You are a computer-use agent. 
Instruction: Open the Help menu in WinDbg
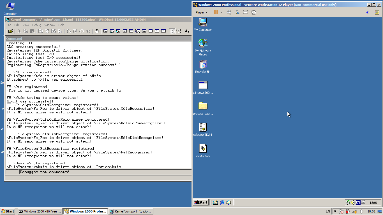pos(61,25)
